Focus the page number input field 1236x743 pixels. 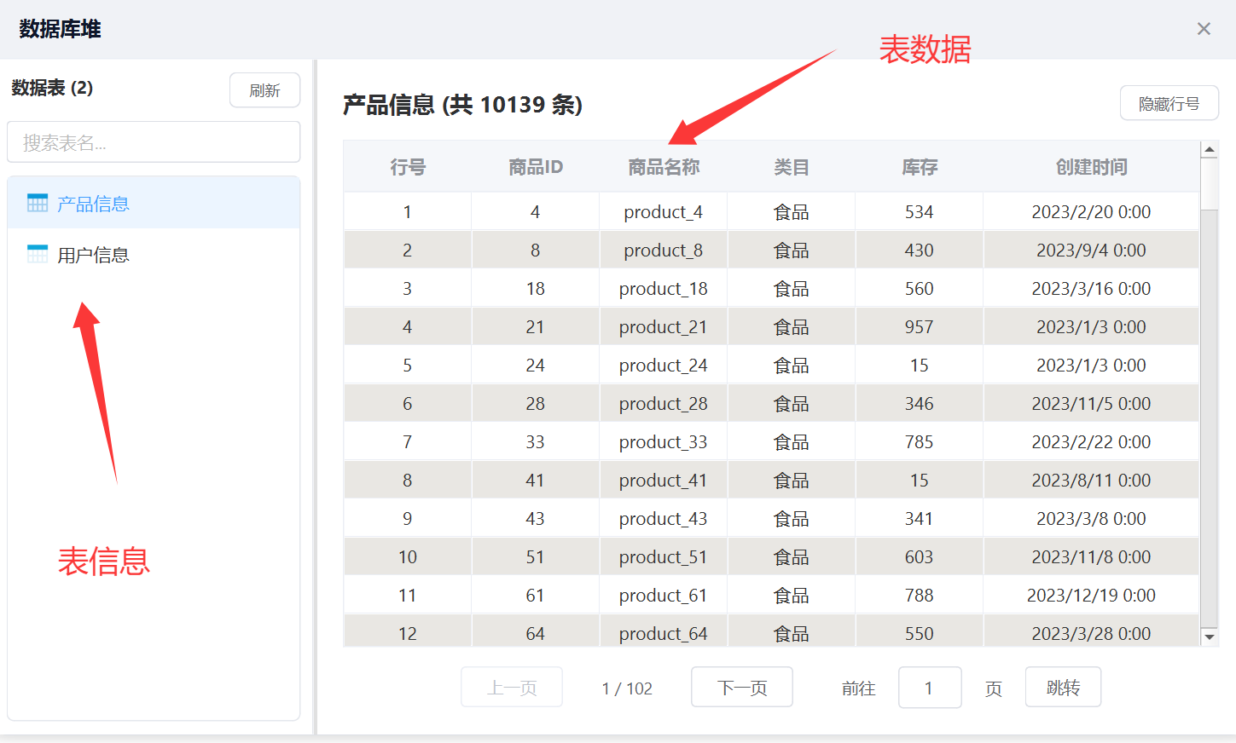click(929, 688)
